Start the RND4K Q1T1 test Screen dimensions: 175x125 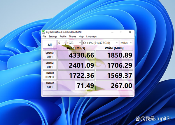coord(50,86)
